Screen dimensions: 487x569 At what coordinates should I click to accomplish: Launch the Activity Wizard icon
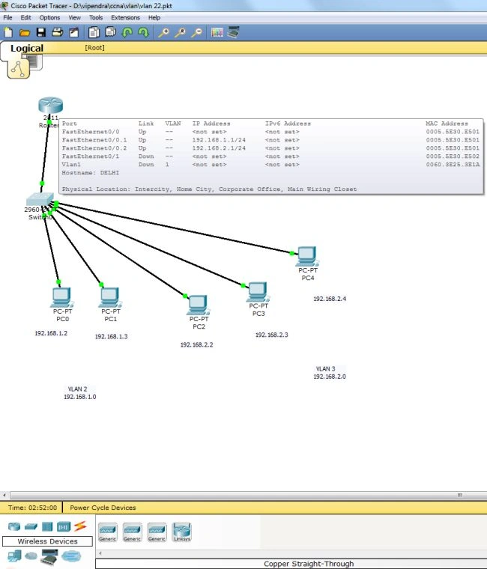[74, 33]
